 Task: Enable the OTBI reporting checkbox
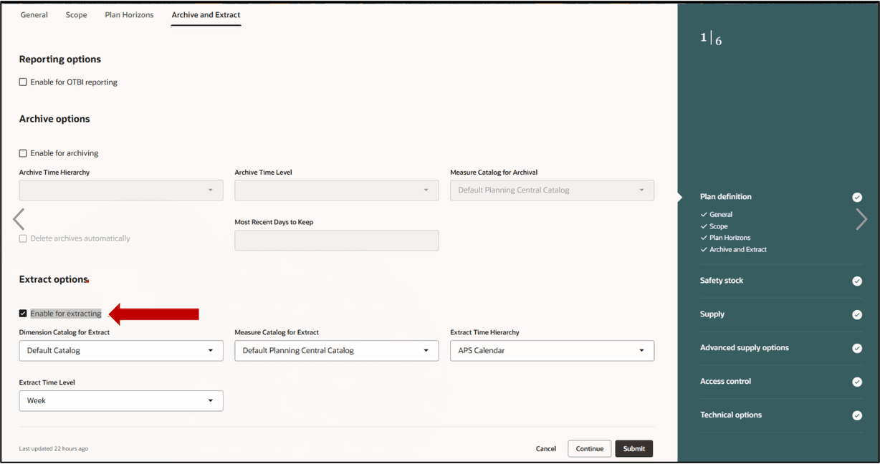pyautogui.click(x=23, y=82)
